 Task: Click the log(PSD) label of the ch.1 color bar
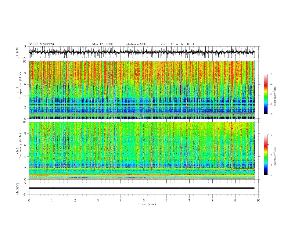coord(275,96)
